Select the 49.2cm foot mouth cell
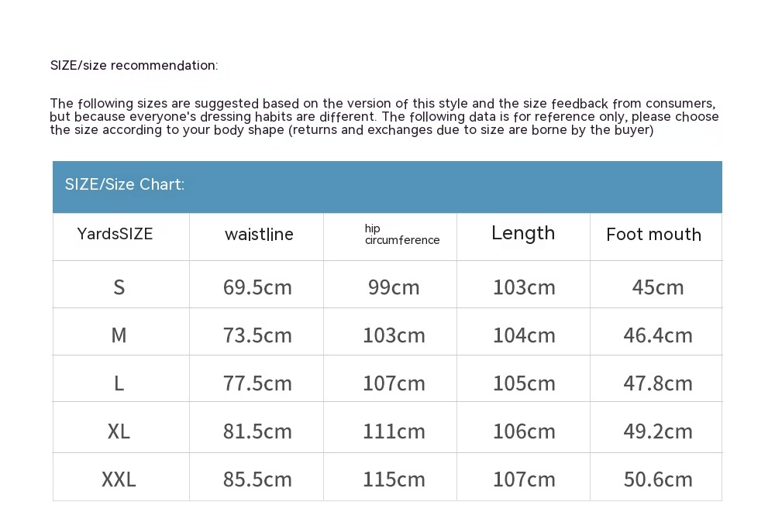 [658, 431]
